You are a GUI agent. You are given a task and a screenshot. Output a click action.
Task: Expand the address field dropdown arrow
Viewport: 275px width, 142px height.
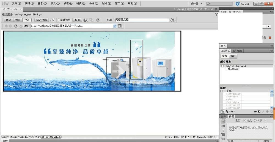coord(115,26)
